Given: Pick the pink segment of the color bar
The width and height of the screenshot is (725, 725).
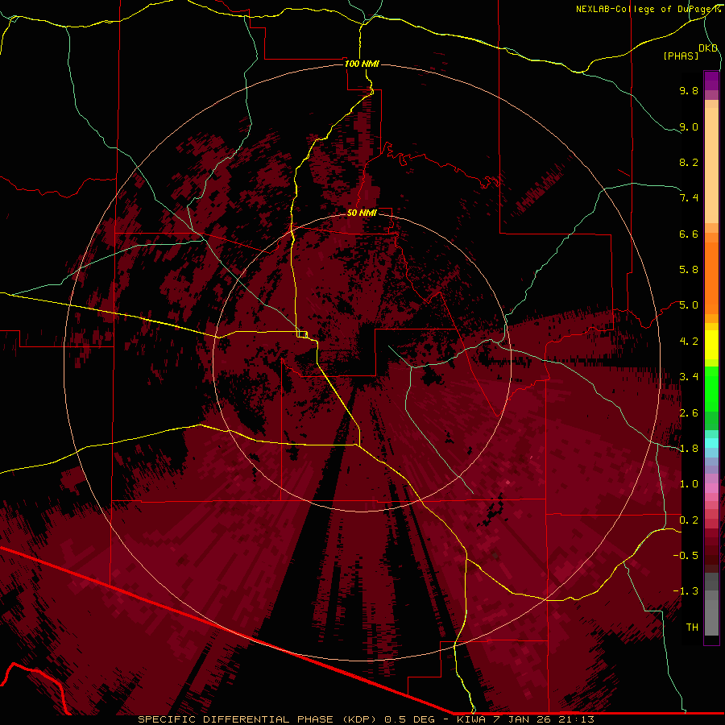Looking at the screenshot, I should 711,487.
